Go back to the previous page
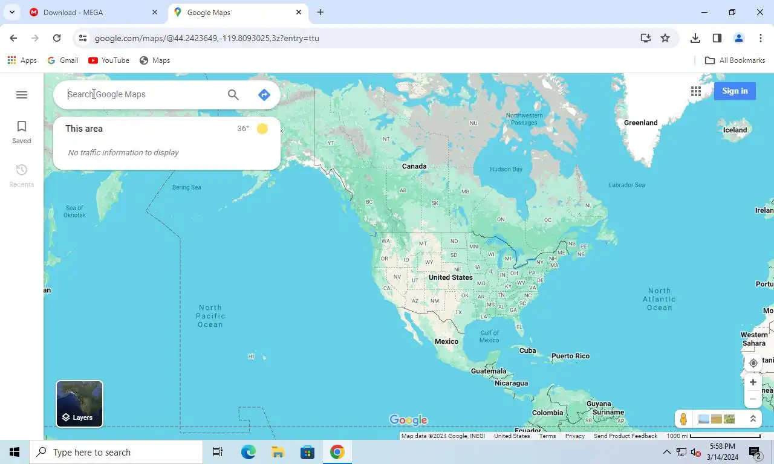The image size is (774, 464). 13,38
